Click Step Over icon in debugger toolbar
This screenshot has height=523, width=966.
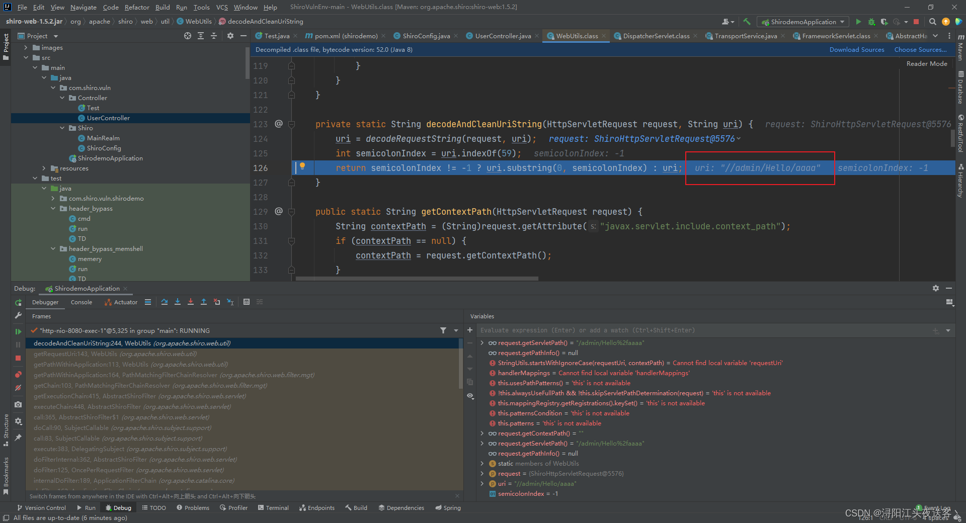[165, 302]
